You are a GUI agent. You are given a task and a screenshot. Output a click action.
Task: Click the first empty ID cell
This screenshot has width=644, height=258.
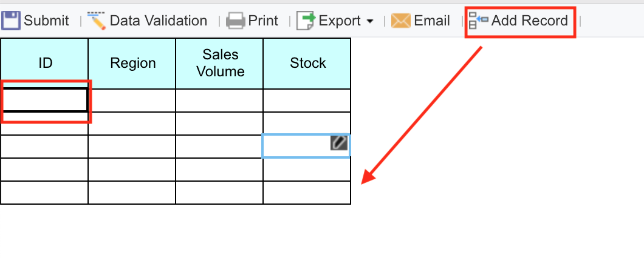coord(45,100)
